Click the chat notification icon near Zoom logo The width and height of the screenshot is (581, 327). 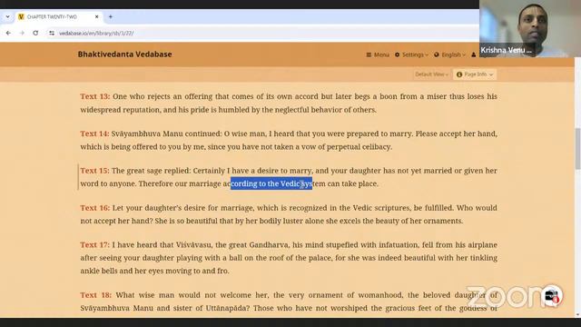(551, 296)
